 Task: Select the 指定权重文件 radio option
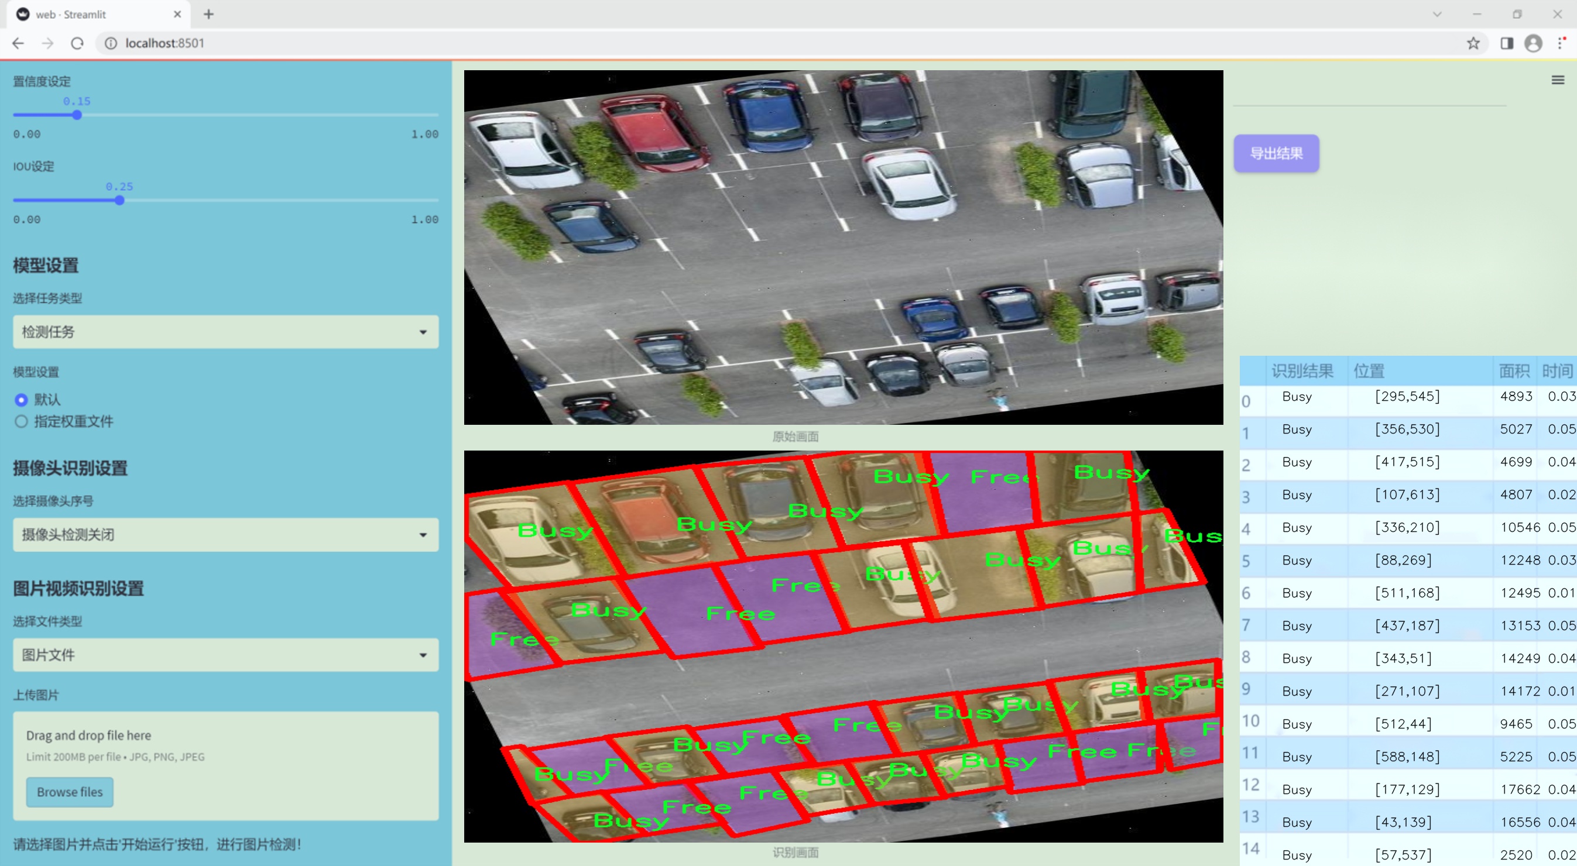click(22, 422)
